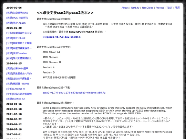Open the '[教學]PQC 技術研究' sidebar article
This screenshot has height=139, width=186.
pos(17,18)
